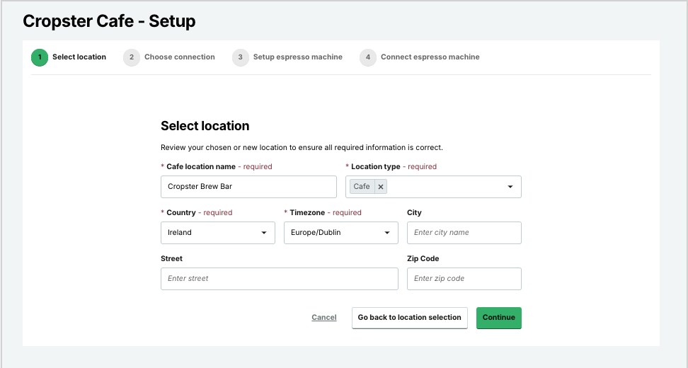Select step 1 circle for Select location

(40, 57)
